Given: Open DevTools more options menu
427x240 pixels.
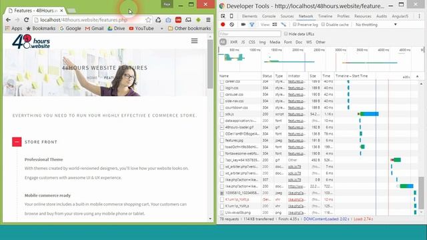Looking at the screenshot, I should point(419,16).
